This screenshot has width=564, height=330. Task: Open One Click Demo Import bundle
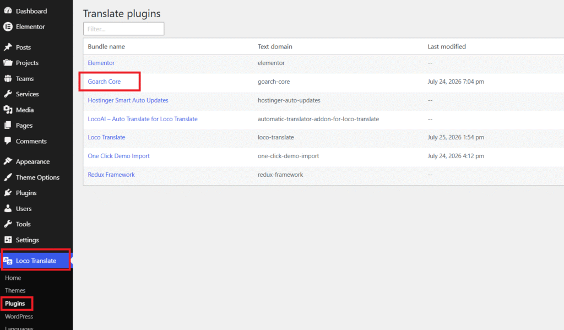[x=119, y=156]
